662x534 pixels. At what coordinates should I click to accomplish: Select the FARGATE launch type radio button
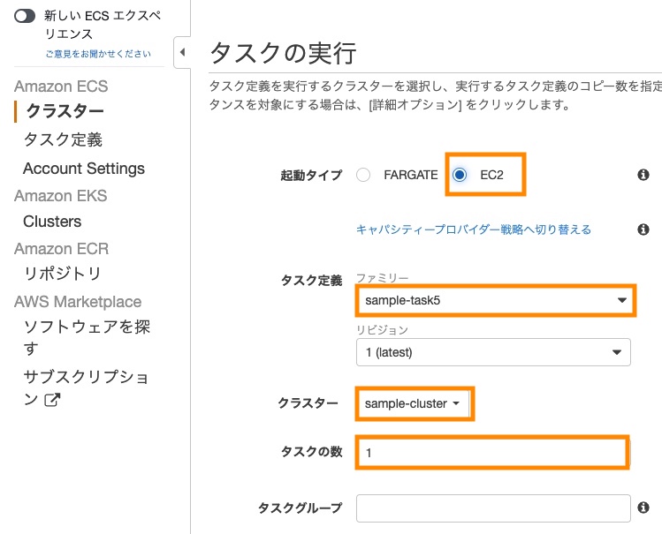tap(363, 175)
